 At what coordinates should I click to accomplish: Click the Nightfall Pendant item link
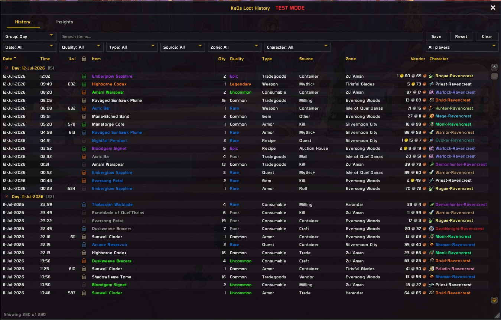(x=110, y=140)
